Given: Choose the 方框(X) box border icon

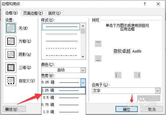Looking at the screenshot, I should click(x=11, y=41).
